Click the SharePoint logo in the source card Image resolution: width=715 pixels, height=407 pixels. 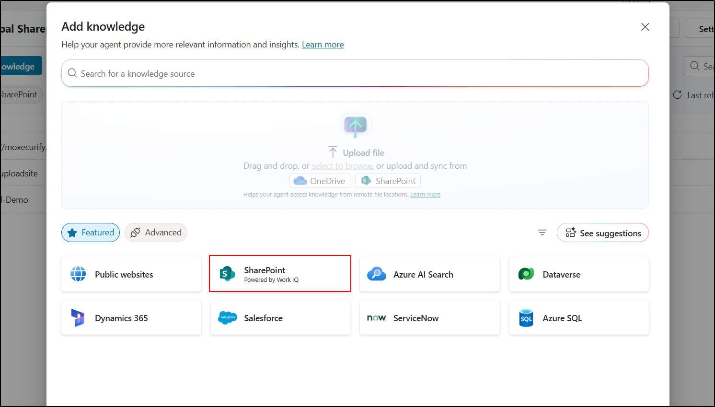[227, 274]
